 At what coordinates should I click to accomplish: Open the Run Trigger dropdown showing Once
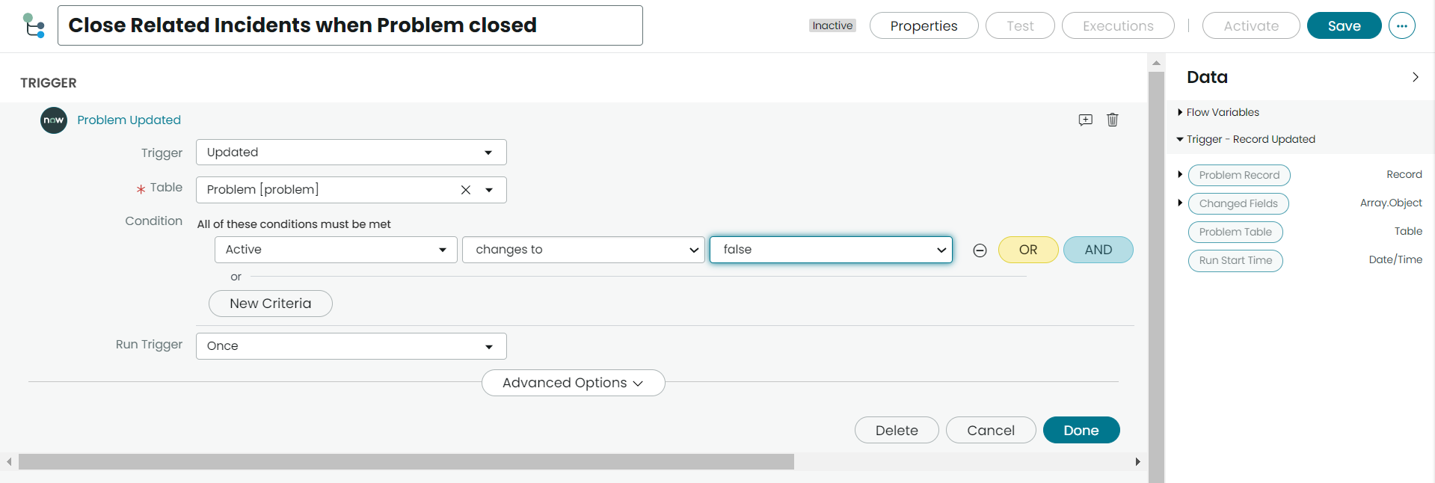351,346
